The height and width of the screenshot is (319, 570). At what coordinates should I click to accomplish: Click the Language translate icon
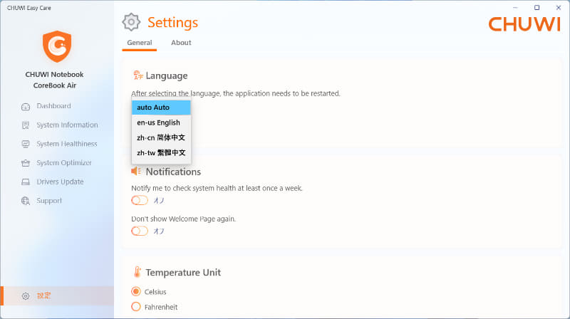(138, 75)
